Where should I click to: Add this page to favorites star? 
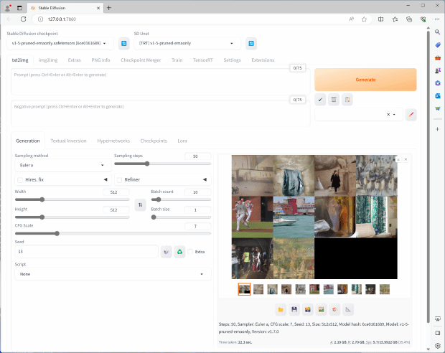click(x=364, y=19)
